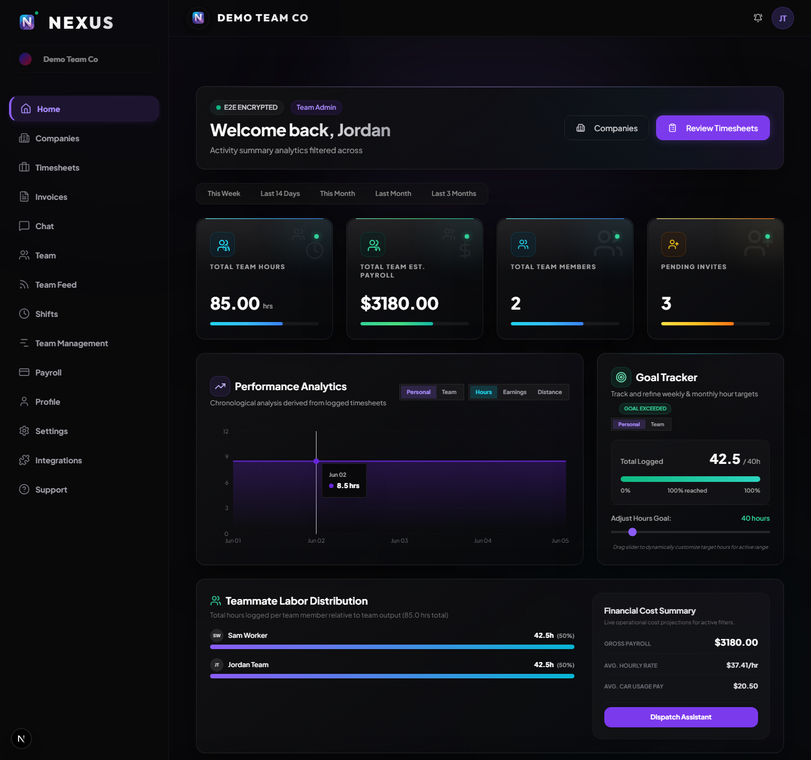Click the Companies building icon in sidebar
The image size is (811, 760).
(x=24, y=138)
